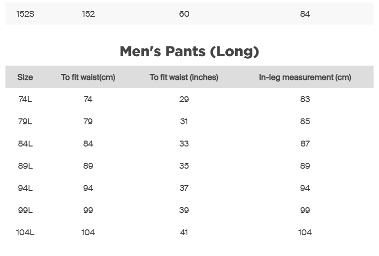The width and height of the screenshot is (379, 256).
Task: Click the 31 inches waist value
Action: [184, 122]
